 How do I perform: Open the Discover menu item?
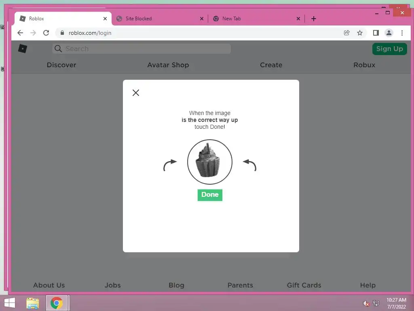(61, 65)
